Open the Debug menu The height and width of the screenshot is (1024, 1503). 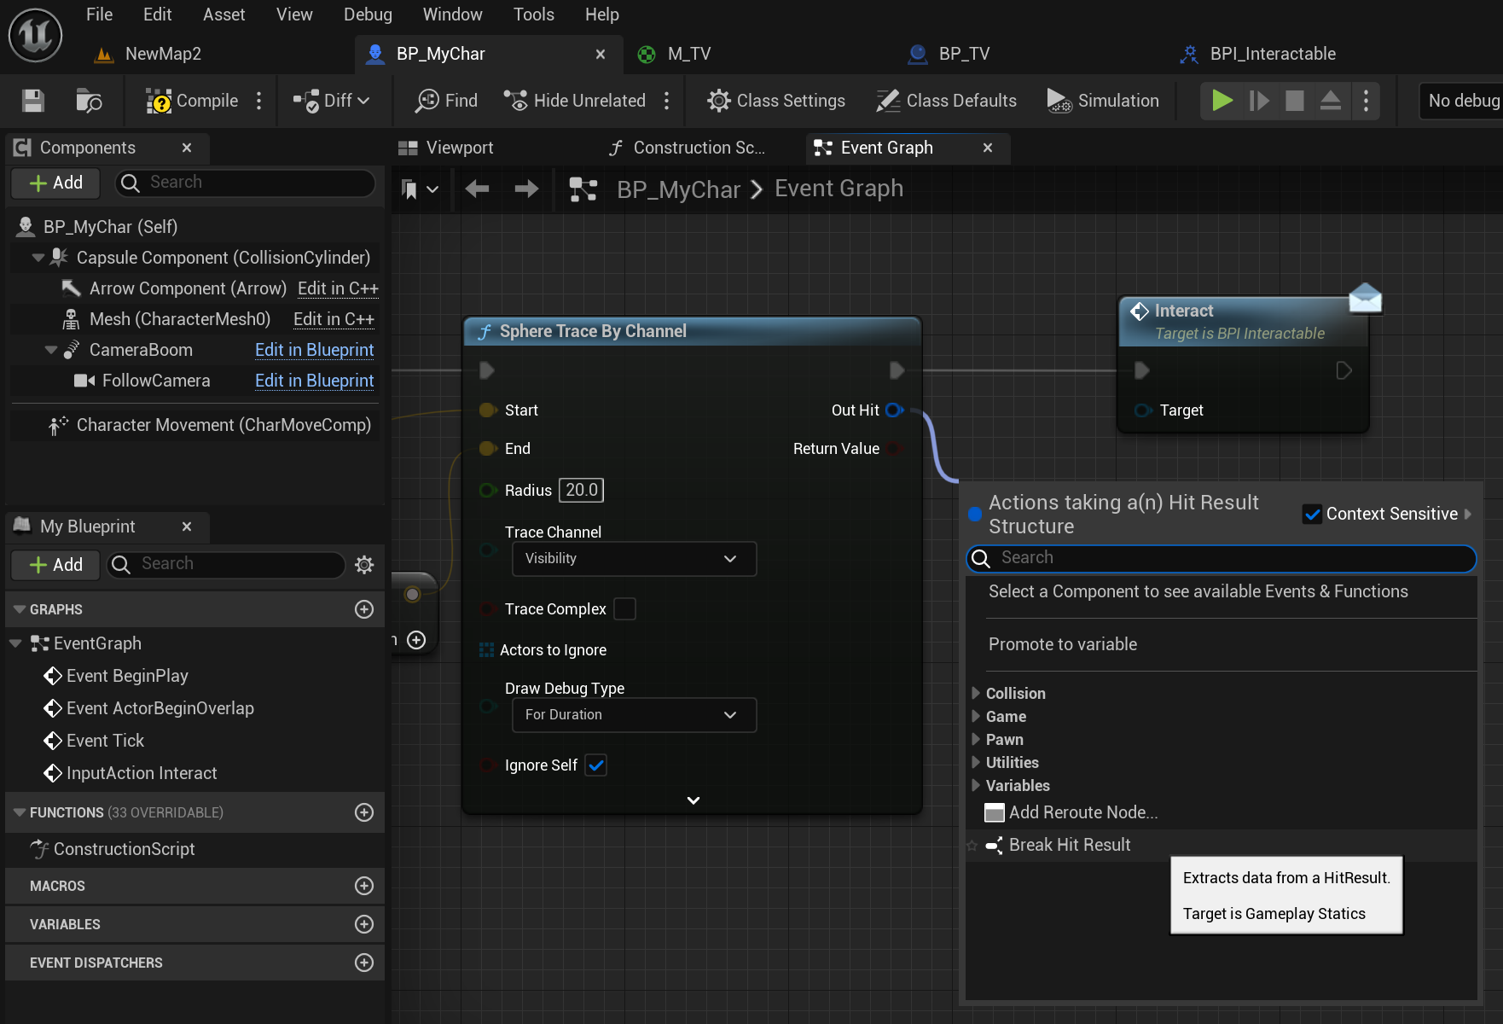click(368, 15)
